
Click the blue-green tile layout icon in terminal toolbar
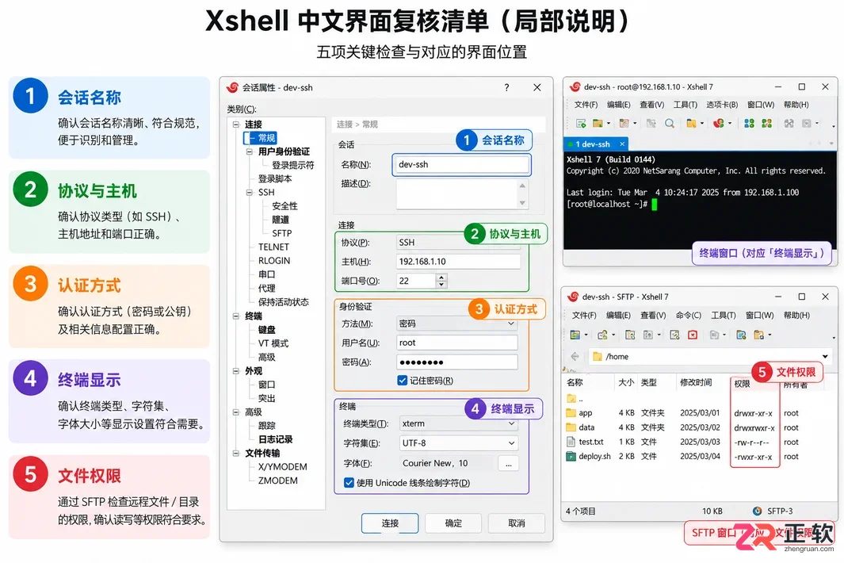749,124
